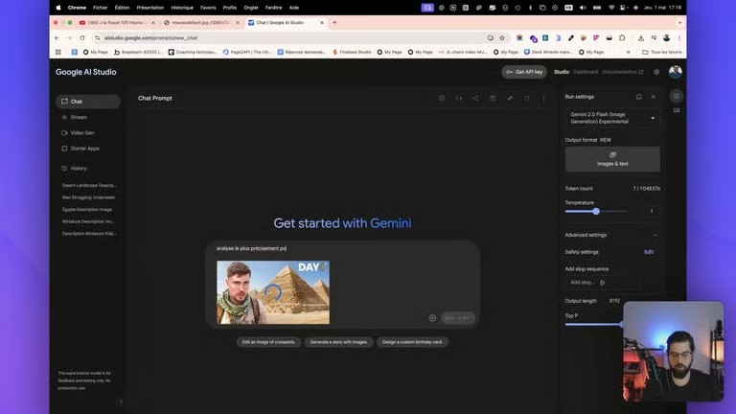This screenshot has height=414, width=736.
Task: Adjust the Temperature slider handle
Action: [596, 211]
